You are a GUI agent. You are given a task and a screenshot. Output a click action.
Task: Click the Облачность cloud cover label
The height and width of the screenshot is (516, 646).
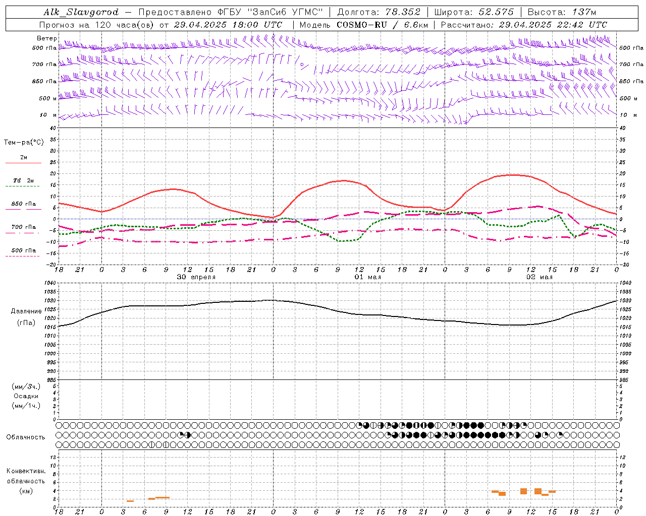(x=26, y=437)
